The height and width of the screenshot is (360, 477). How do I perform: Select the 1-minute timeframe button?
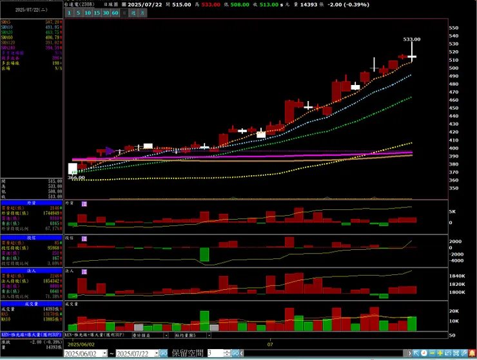[69, 13]
